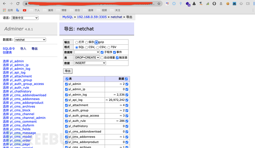
Task: Go back with the browser back arrow
Action: tap(4, 3)
